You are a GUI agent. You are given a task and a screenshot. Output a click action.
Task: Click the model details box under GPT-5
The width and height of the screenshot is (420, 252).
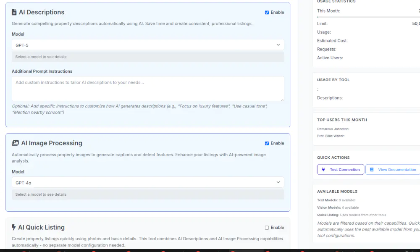[x=147, y=57]
